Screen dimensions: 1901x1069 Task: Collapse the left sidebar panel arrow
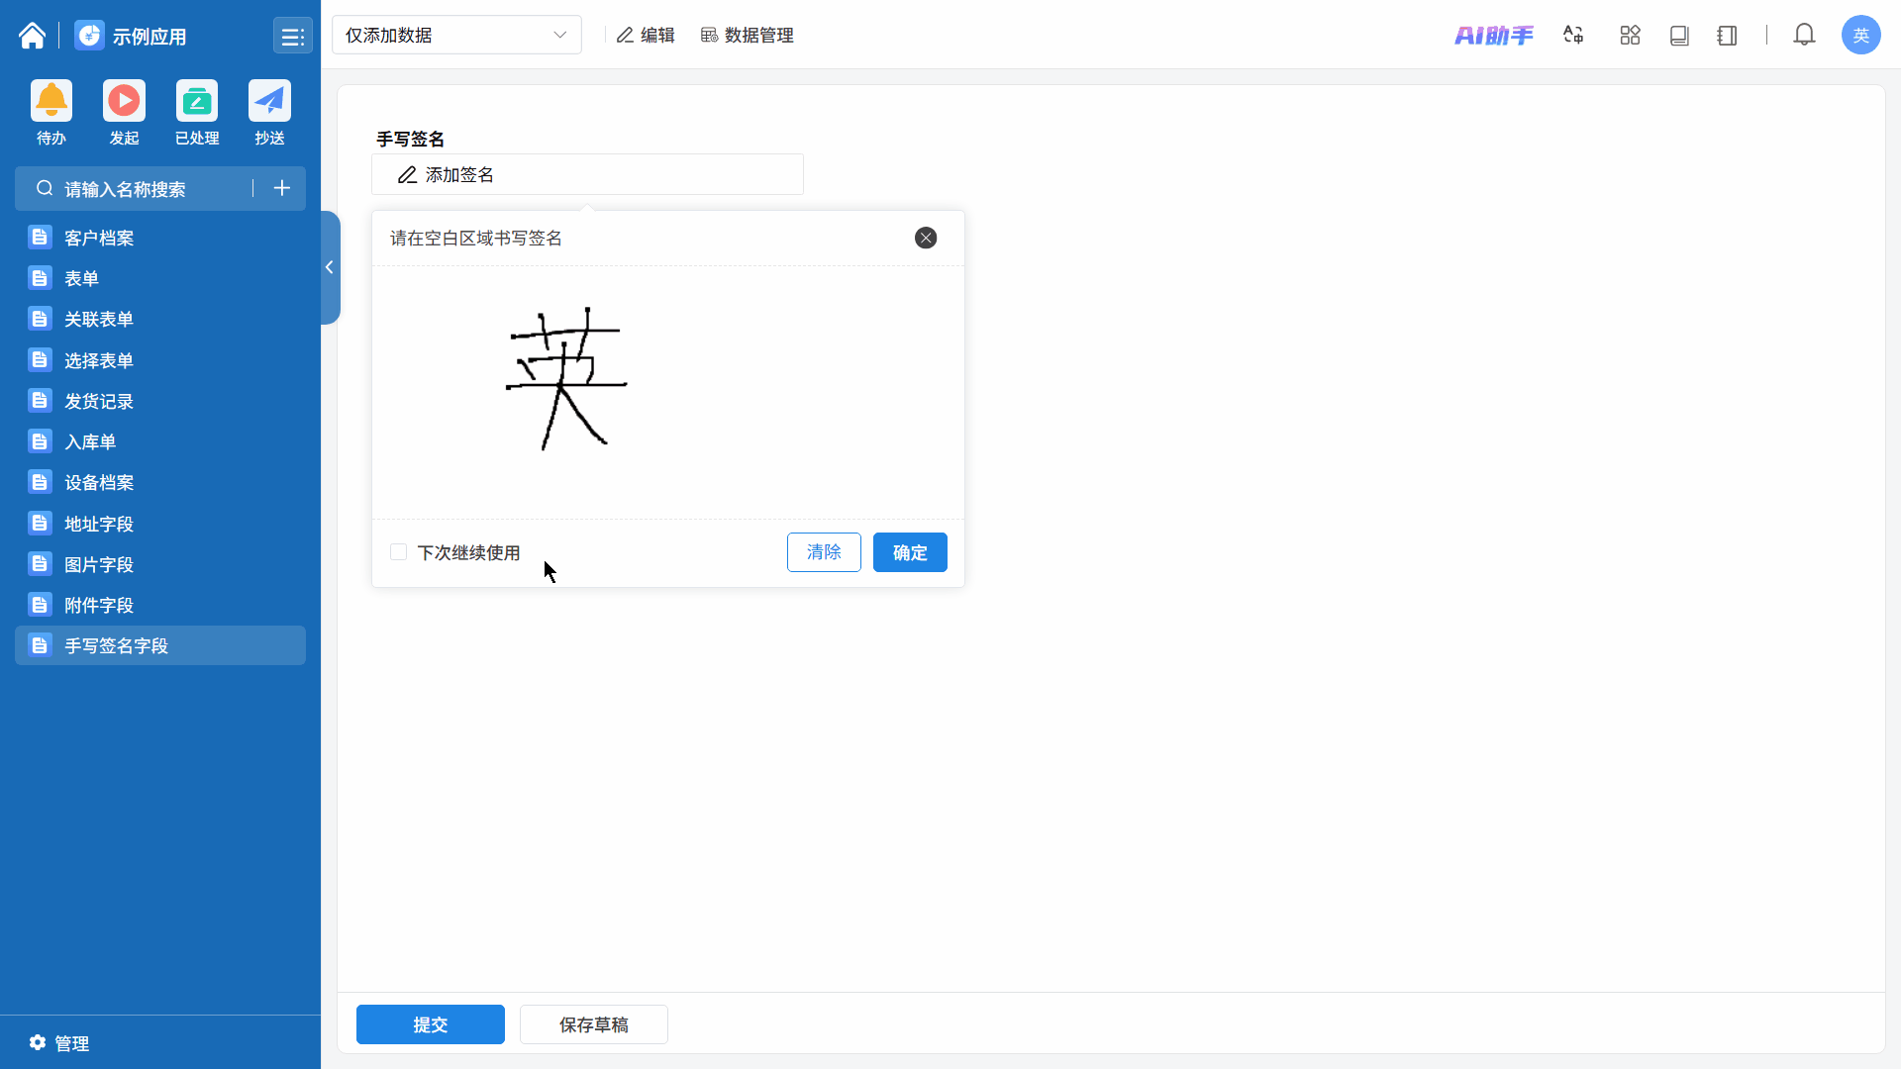pyautogui.click(x=330, y=267)
